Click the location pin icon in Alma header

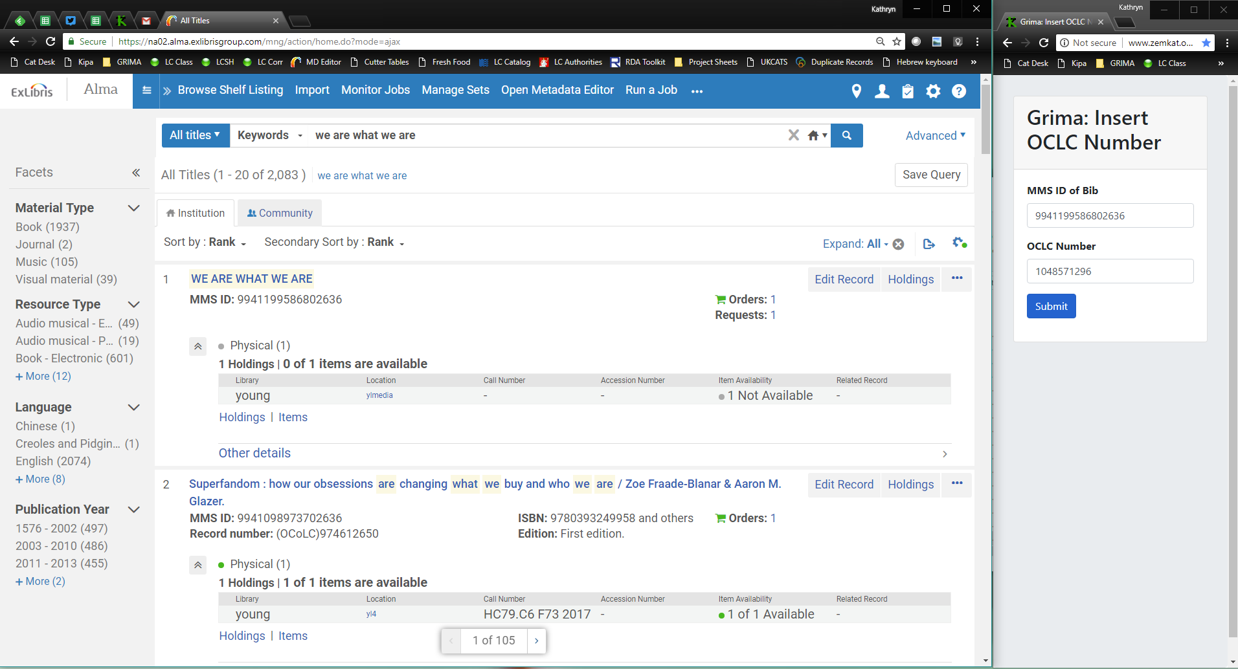click(x=856, y=91)
